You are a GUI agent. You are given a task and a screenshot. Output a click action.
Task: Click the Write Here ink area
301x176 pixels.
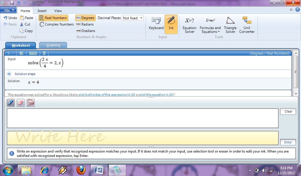143,138
